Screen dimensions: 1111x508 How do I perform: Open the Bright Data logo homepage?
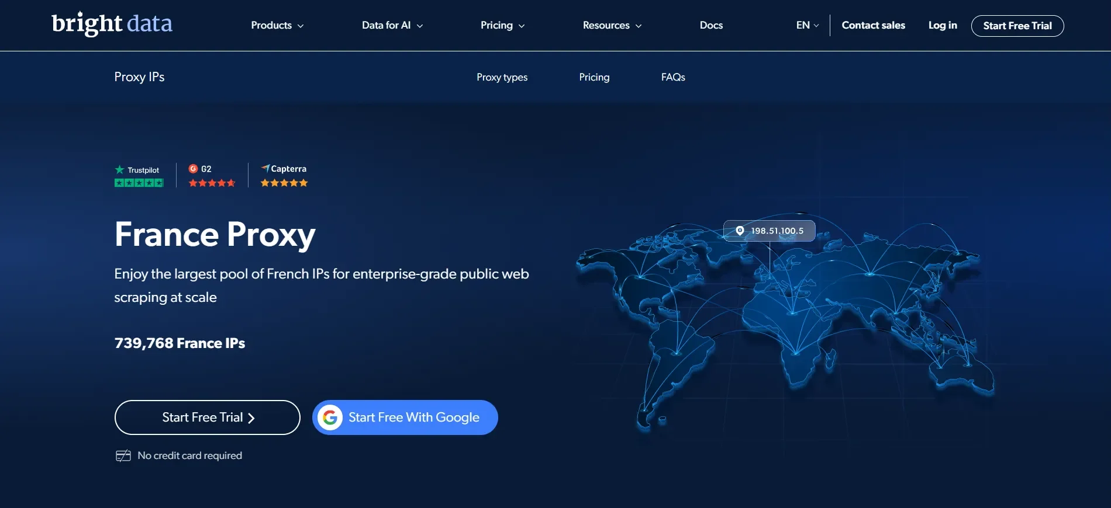112,24
